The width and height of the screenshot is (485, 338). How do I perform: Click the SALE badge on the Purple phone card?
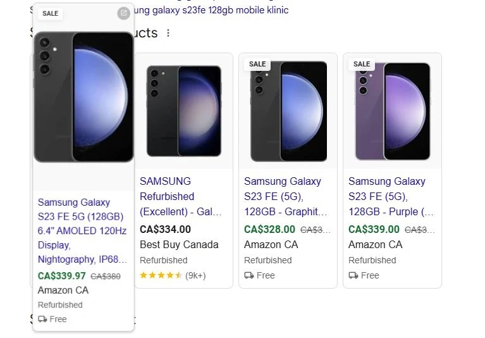pyautogui.click(x=362, y=64)
